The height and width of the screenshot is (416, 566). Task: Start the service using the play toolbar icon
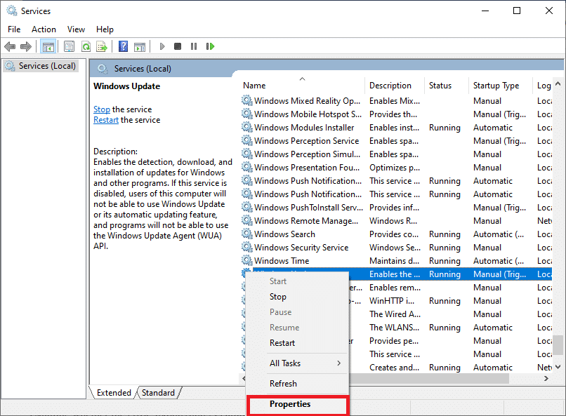[x=162, y=46]
